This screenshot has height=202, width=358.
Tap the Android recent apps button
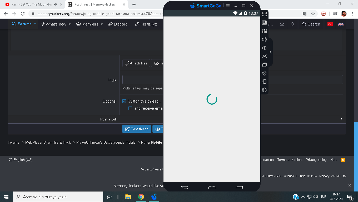click(x=239, y=187)
